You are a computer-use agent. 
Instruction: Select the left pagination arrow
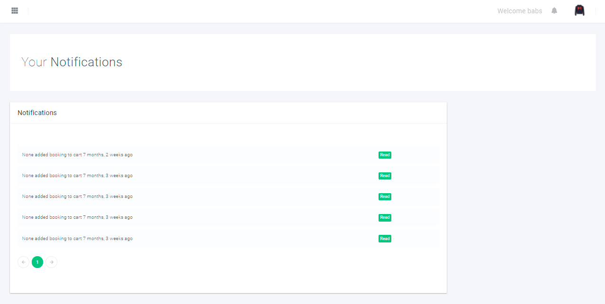(23, 262)
